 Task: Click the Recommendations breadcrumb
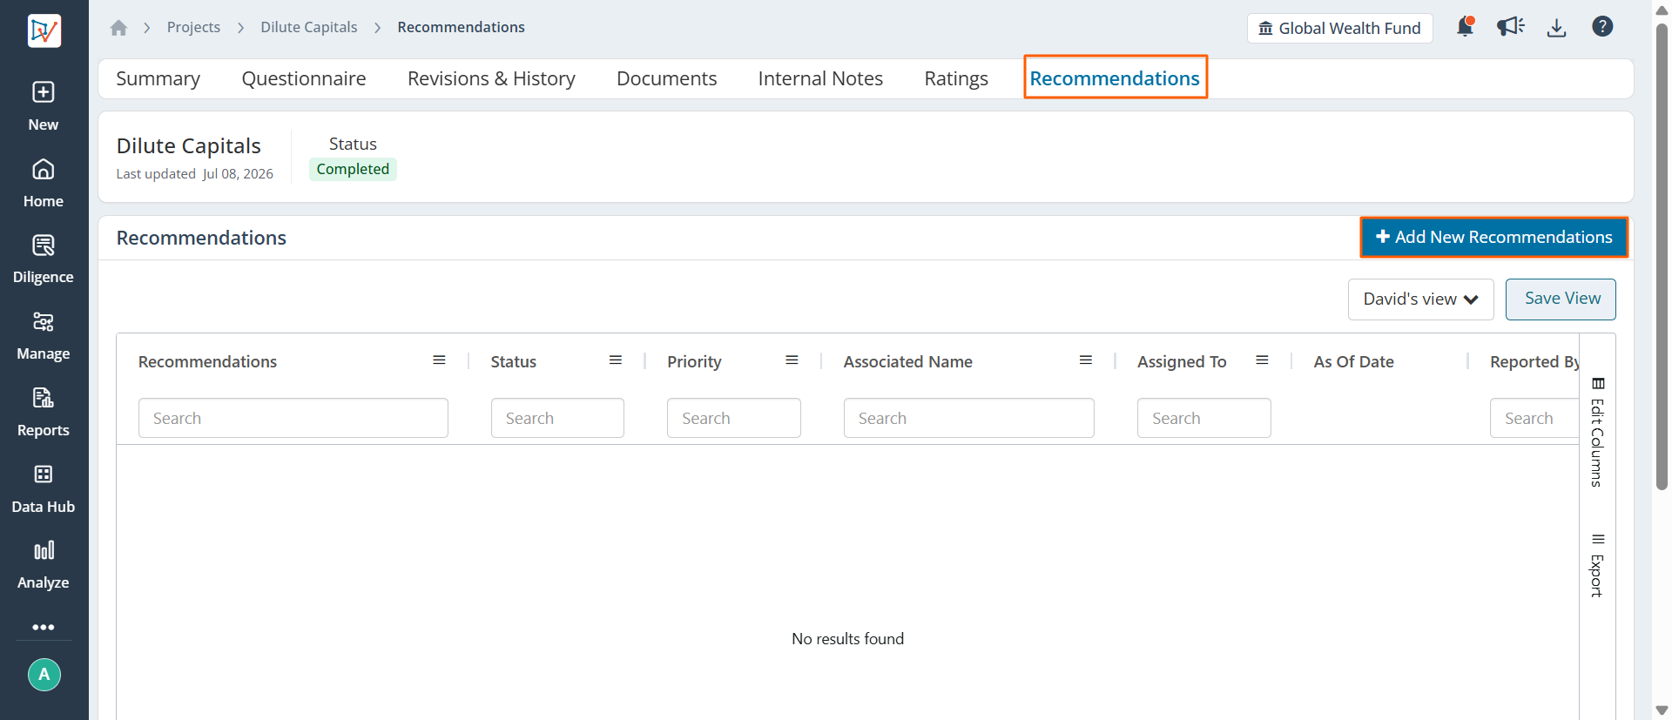tap(462, 27)
